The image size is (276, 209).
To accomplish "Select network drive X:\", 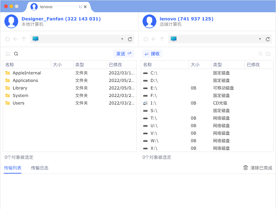I will click(207, 148).
